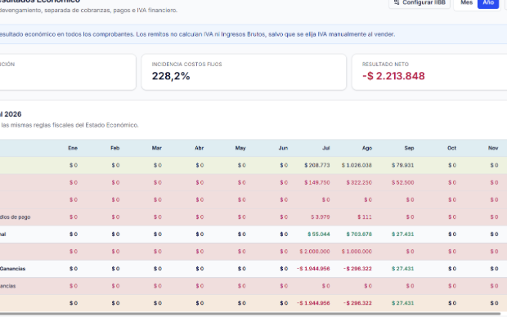This screenshot has width=507, height=317.
Task: Select the Año period toggle
Action: [488, 3]
